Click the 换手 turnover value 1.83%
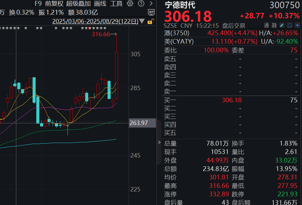Image resolution: width=302 pixels, height=205 pixels. [x=288, y=143]
